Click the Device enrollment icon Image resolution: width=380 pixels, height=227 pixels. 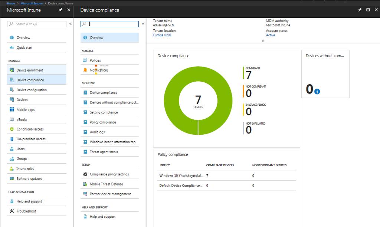(x=12, y=70)
